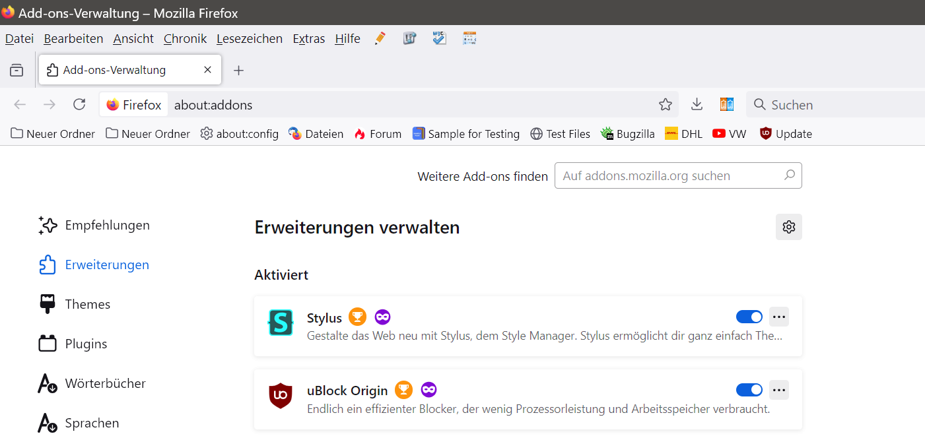
Task: Turn off the uBlock Origin toggle
Action: [x=749, y=389]
